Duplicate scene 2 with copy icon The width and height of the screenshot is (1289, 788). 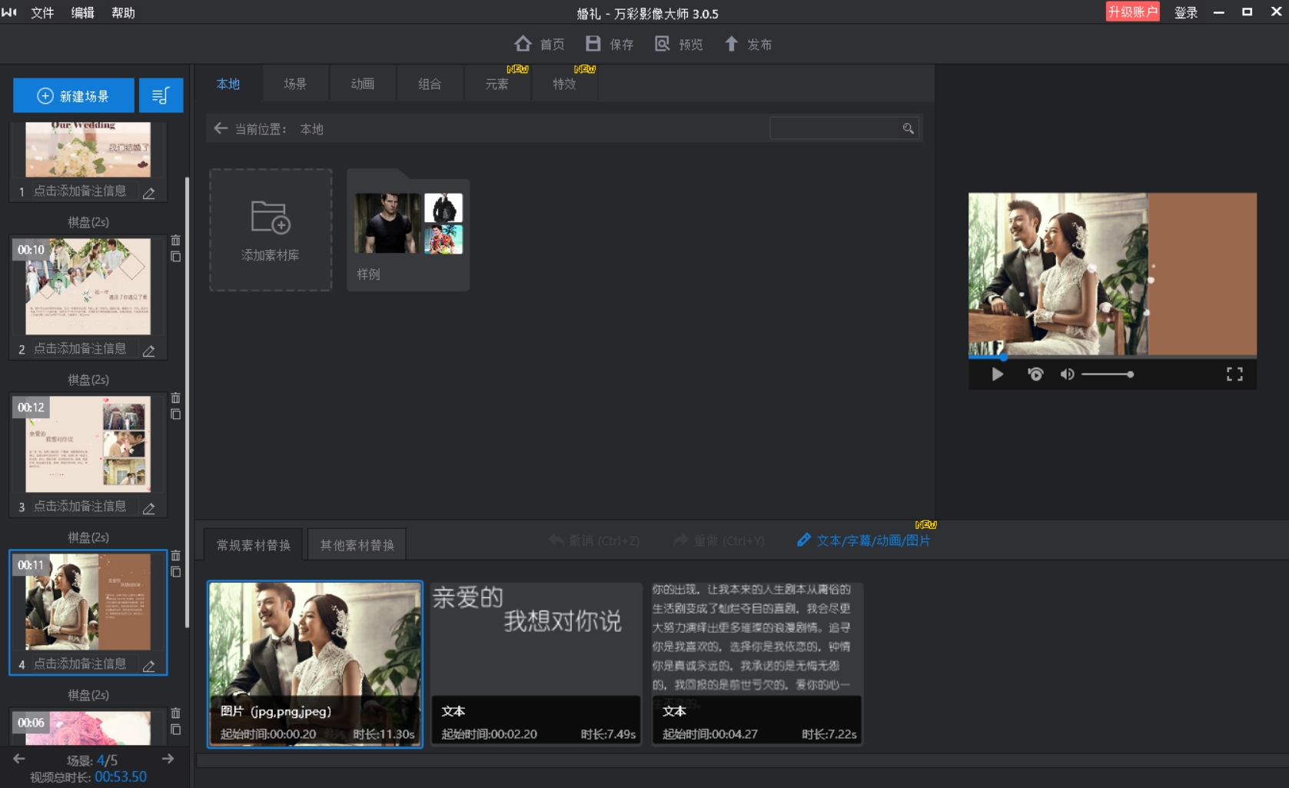(x=175, y=257)
